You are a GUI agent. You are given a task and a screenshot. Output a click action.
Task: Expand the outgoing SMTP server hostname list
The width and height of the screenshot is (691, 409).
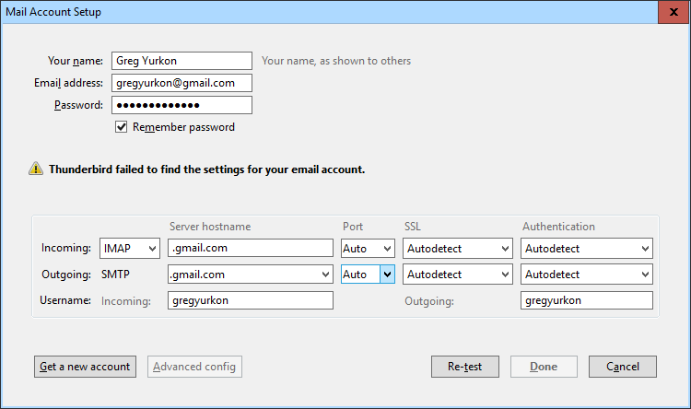click(324, 275)
